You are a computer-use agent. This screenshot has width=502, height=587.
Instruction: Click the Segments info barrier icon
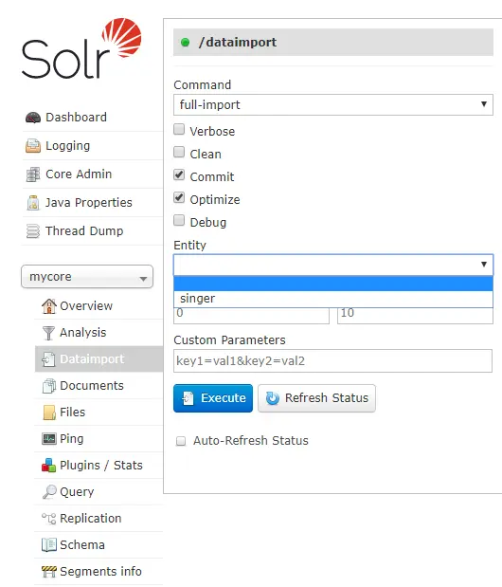[x=49, y=572]
